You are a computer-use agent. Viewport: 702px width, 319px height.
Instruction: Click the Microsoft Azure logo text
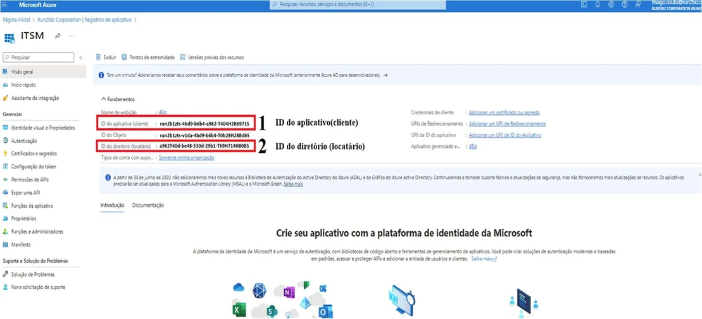coord(37,4)
